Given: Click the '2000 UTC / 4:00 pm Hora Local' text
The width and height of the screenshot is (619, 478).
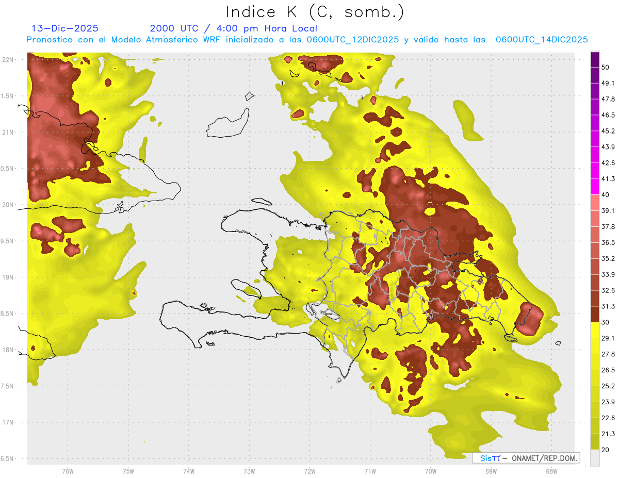Looking at the screenshot, I should (234, 28).
